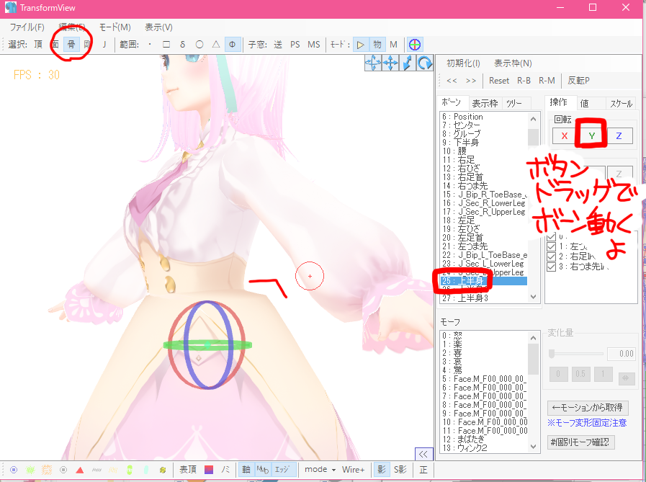
Task: Open the PS sub-window
Action: click(x=295, y=45)
